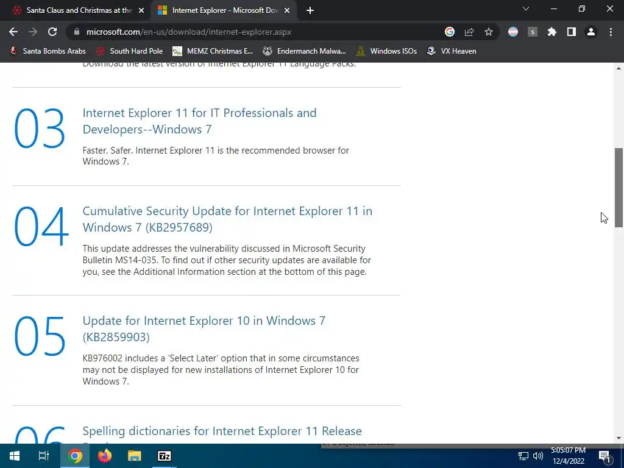Click the browser forward arrow

[x=33, y=32]
